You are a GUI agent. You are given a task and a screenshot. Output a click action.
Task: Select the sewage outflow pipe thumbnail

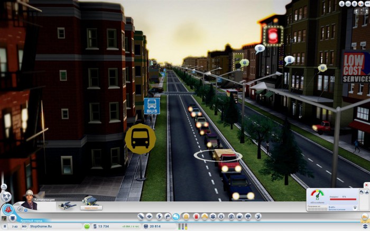click(67, 206)
